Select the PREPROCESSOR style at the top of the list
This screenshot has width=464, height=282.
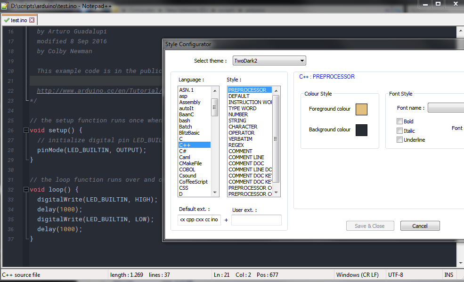pos(250,90)
